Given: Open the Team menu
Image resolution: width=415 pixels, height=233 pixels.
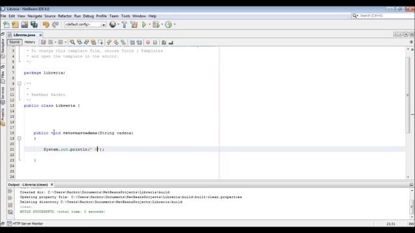Looking at the screenshot, I should pos(114,16).
